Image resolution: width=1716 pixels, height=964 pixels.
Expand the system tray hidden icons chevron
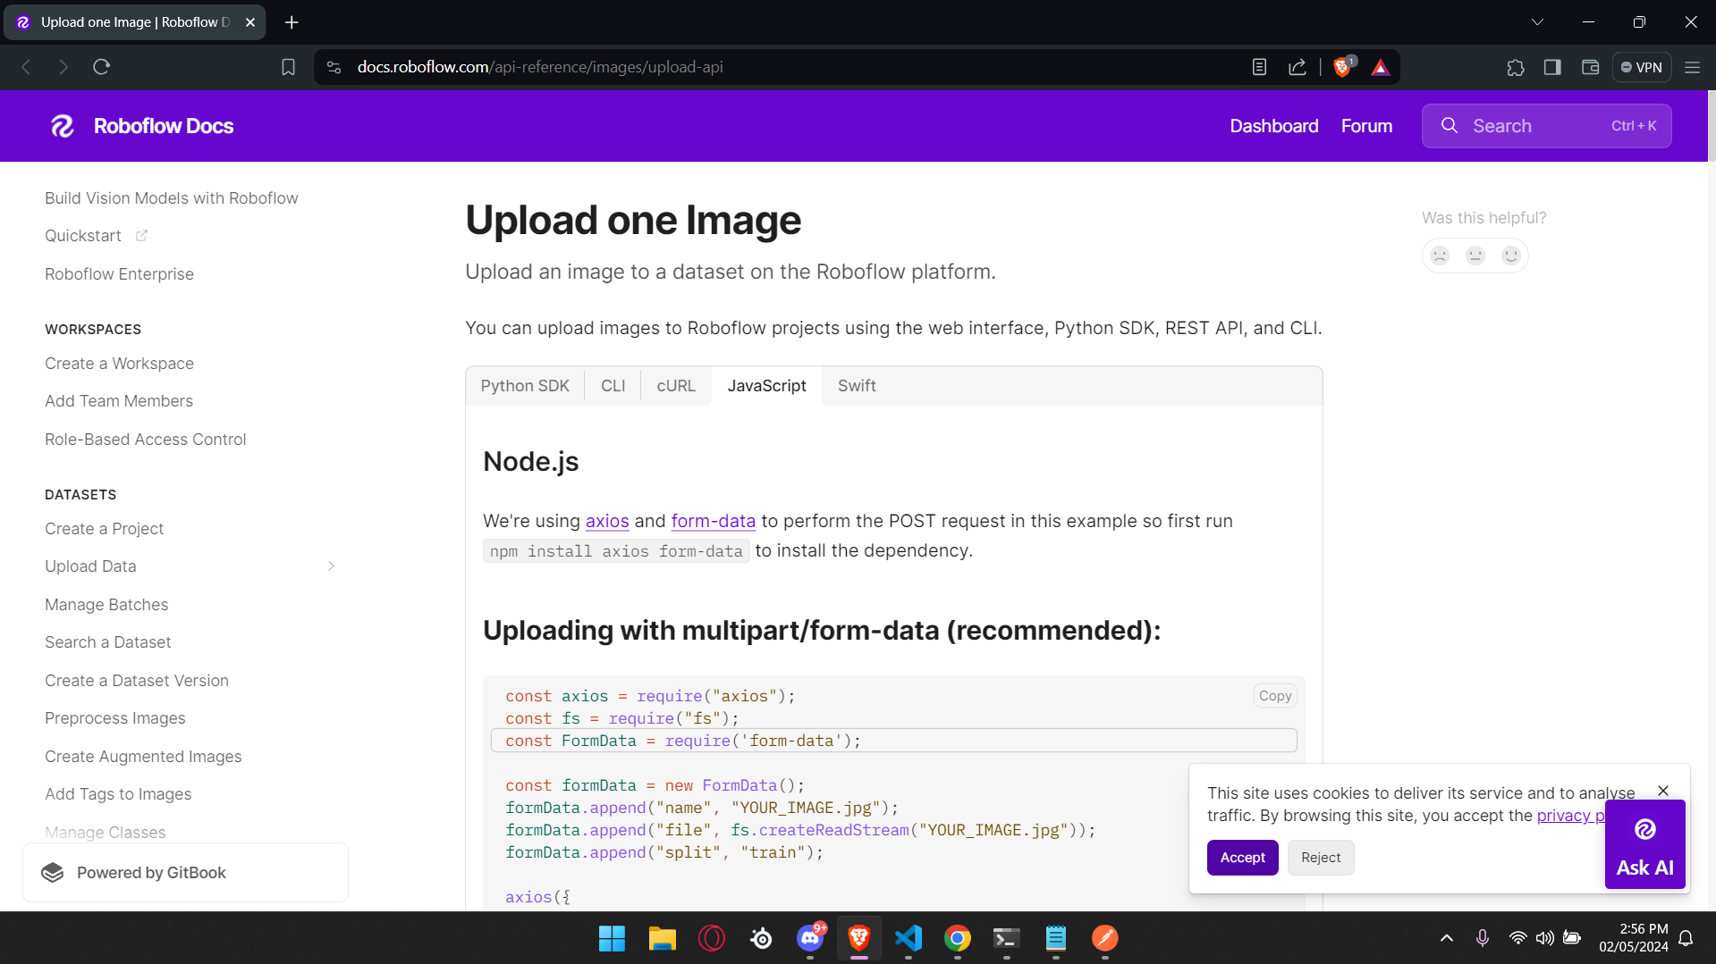tap(1446, 938)
